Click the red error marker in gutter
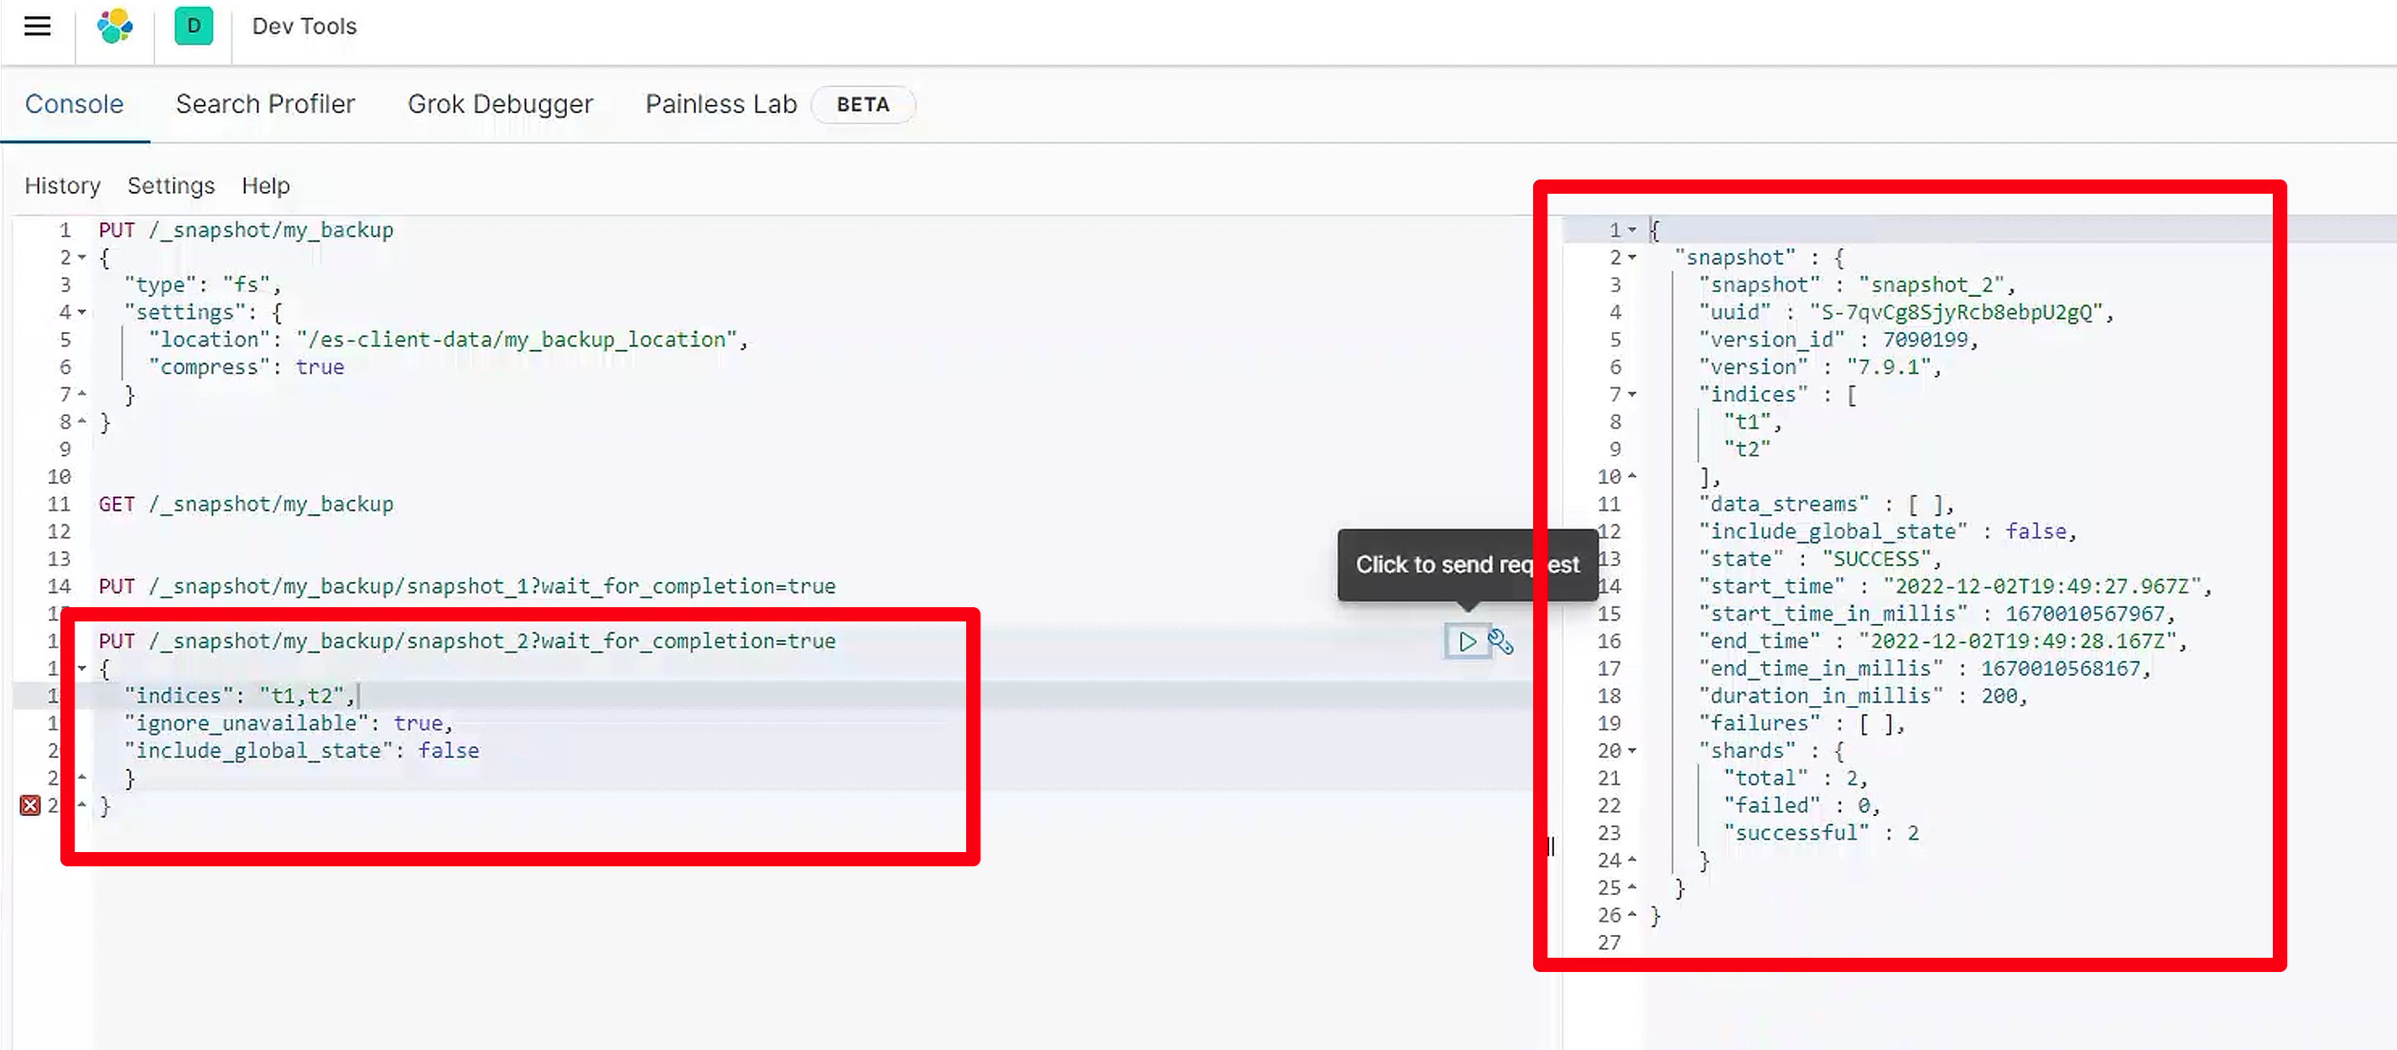 [x=30, y=805]
